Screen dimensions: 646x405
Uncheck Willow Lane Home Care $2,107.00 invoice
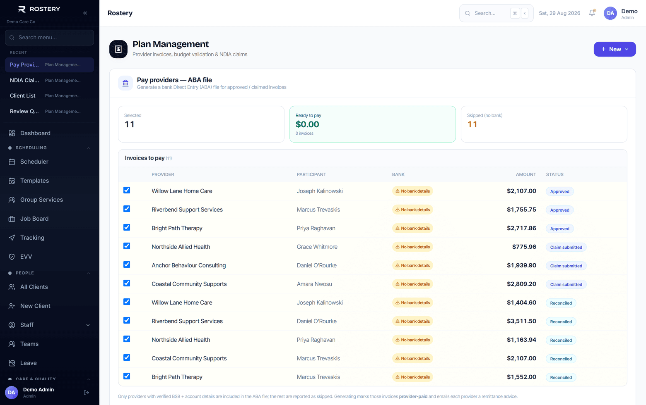[x=127, y=190]
